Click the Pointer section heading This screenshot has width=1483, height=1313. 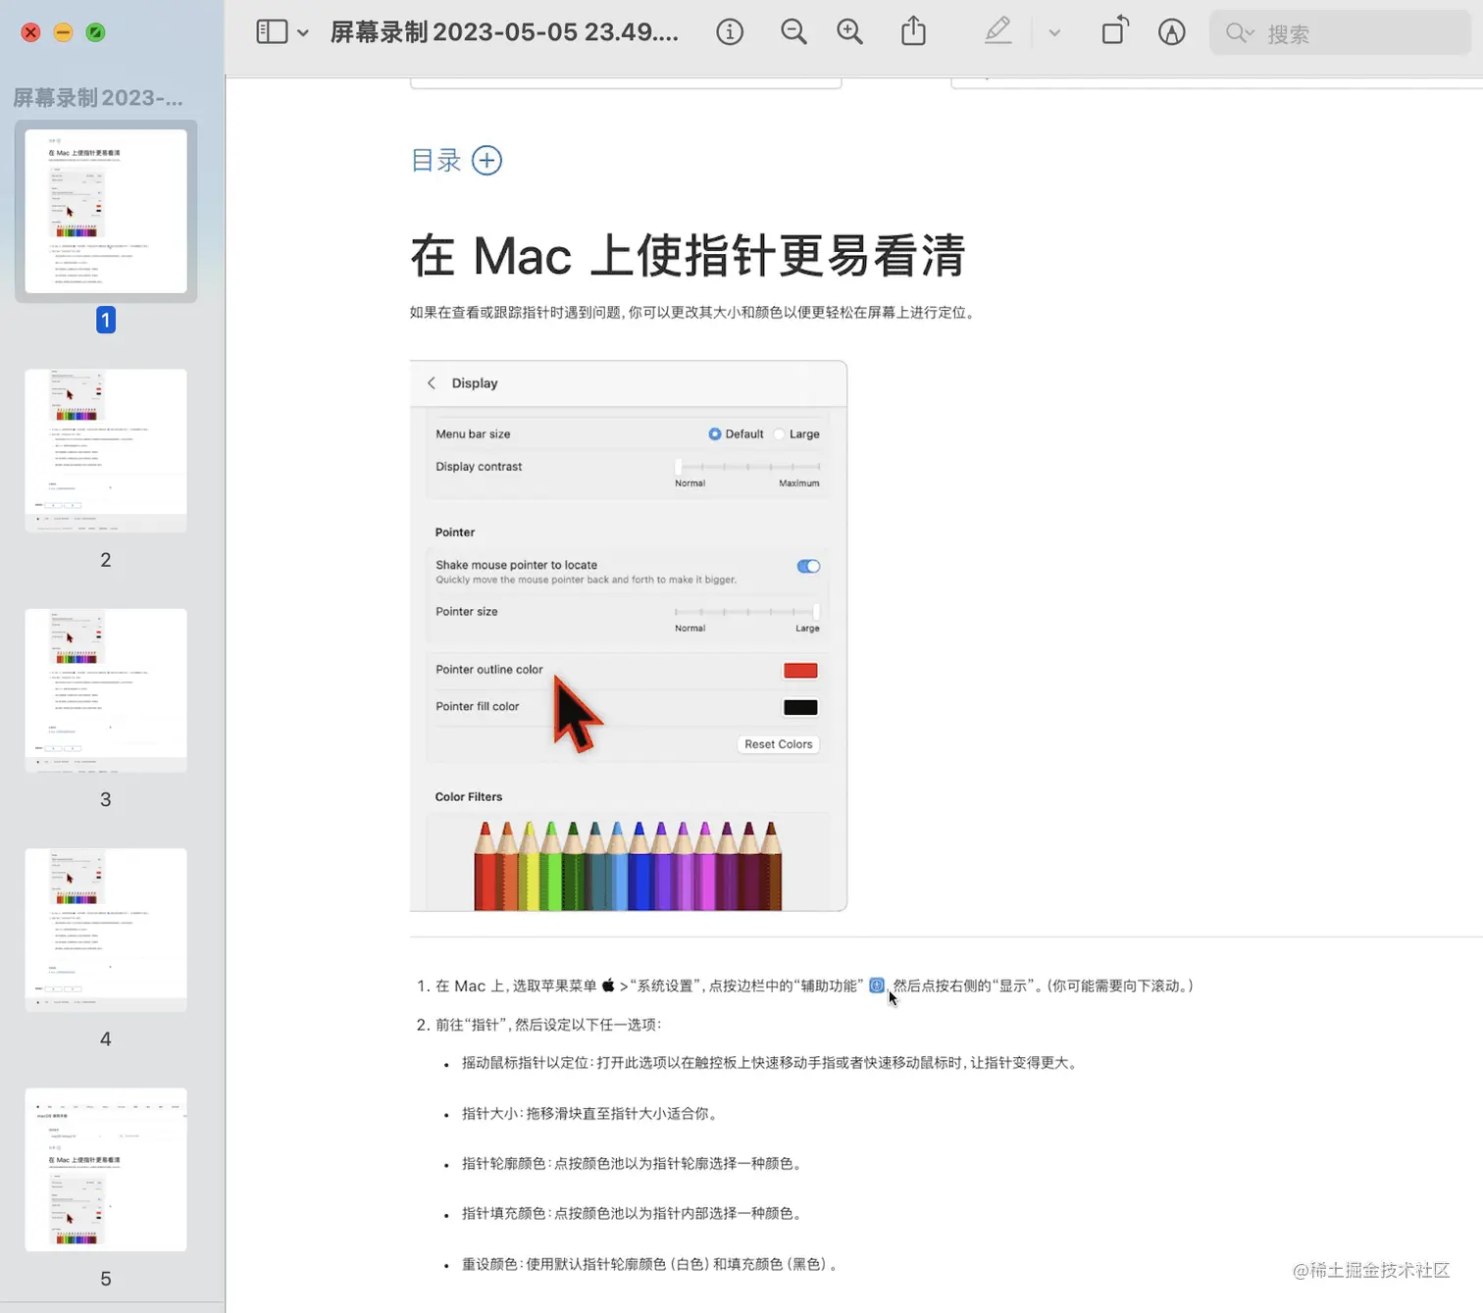(x=455, y=532)
